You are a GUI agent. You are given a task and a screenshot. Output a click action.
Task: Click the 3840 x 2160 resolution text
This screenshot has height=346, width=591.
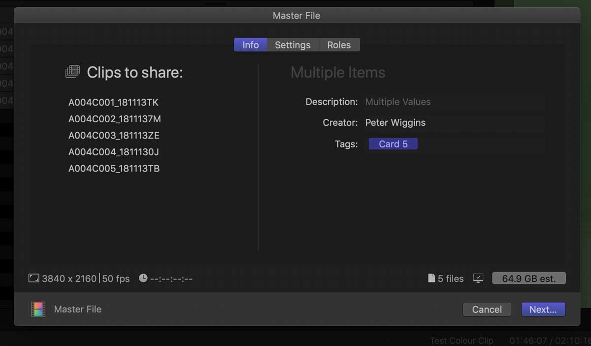click(69, 278)
